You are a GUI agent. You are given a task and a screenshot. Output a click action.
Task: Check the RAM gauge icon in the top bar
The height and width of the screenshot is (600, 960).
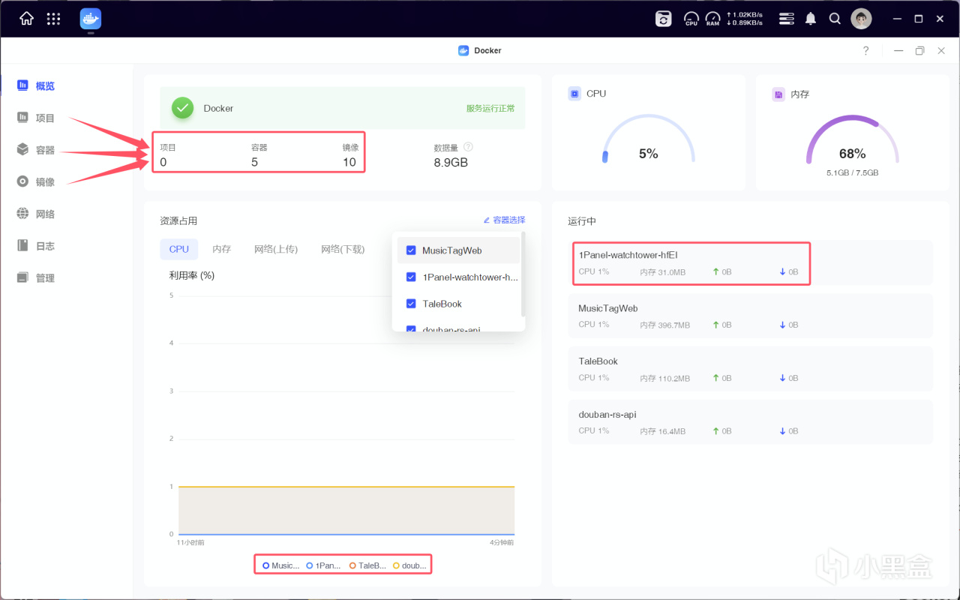point(712,19)
